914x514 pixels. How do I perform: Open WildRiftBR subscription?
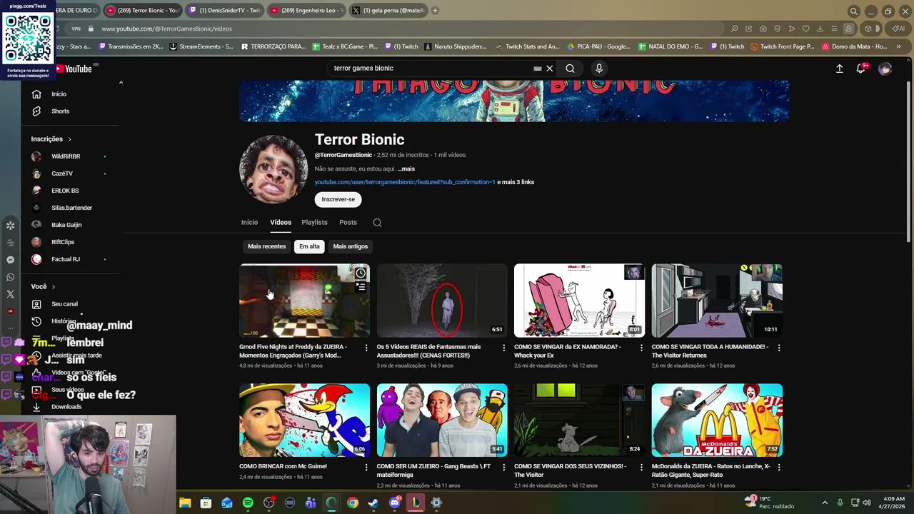pos(66,156)
